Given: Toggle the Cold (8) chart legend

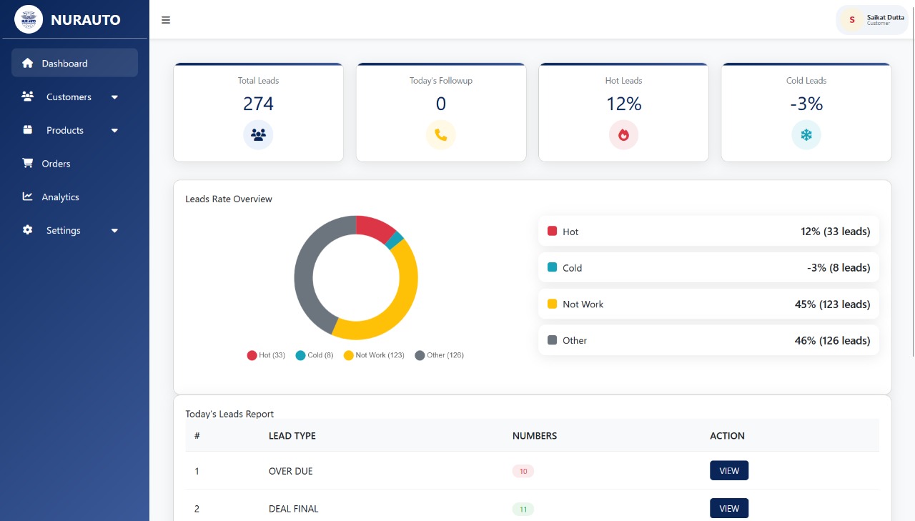Looking at the screenshot, I should pos(315,355).
